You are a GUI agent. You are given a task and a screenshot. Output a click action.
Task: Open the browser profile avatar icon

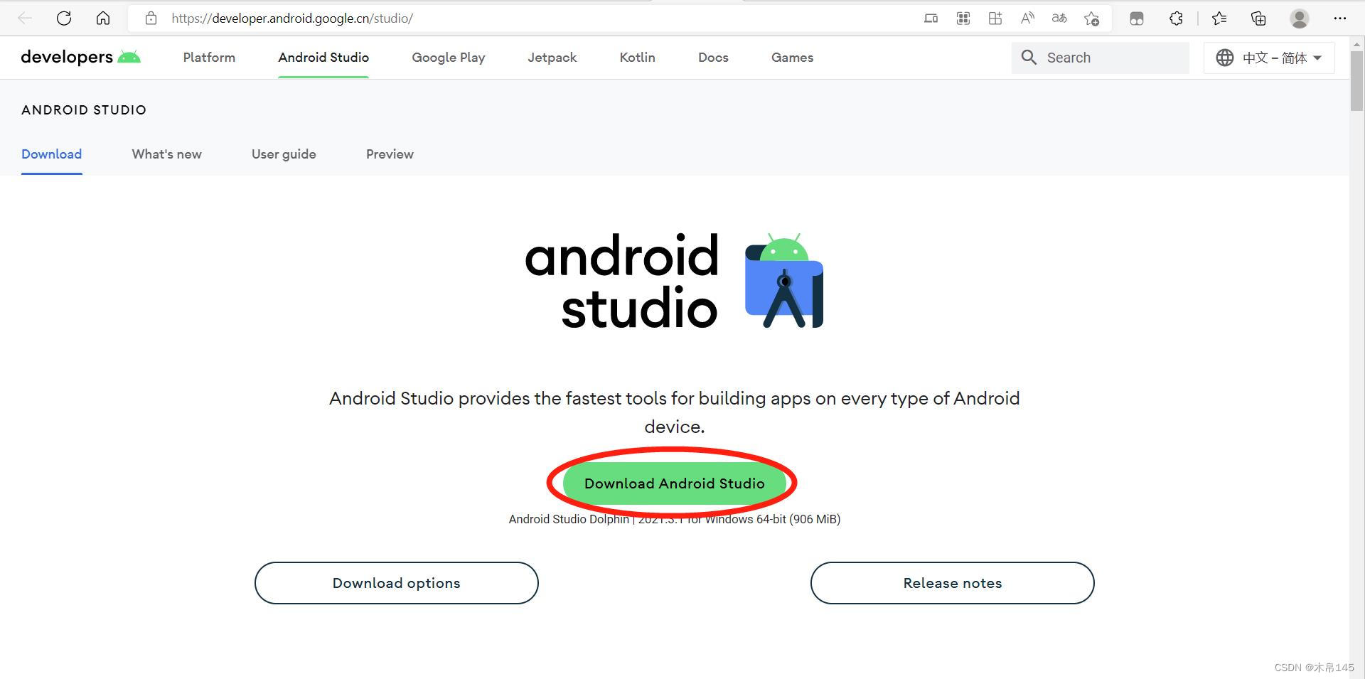point(1299,18)
